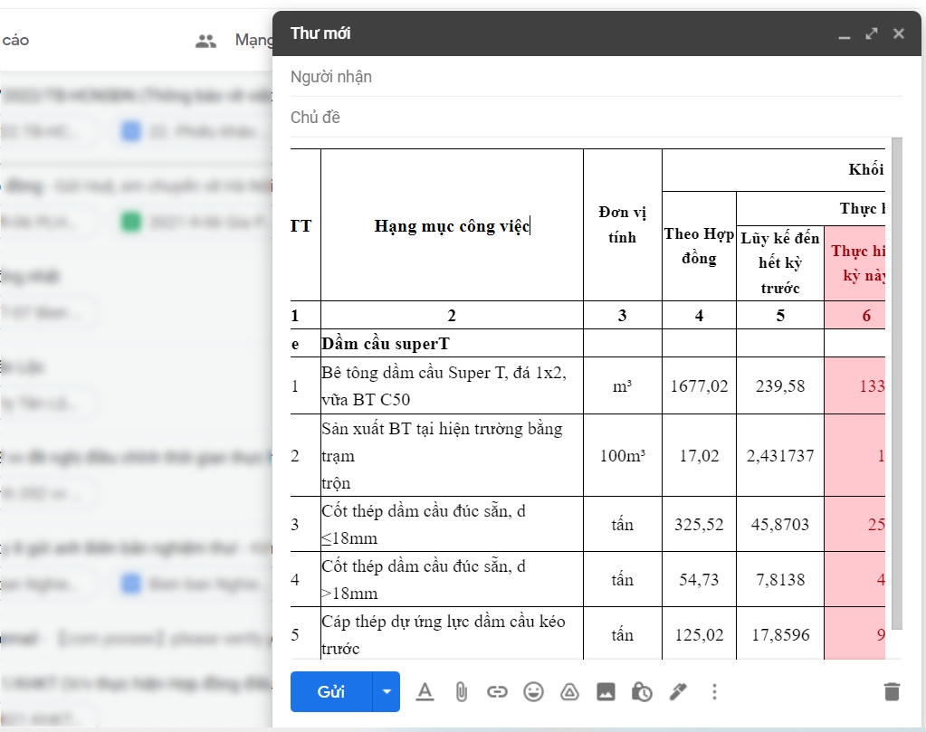Image resolution: width=926 pixels, height=732 pixels.
Task: Click header cell 'Hạng mục công việc'
Action: [x=452, y=225]
